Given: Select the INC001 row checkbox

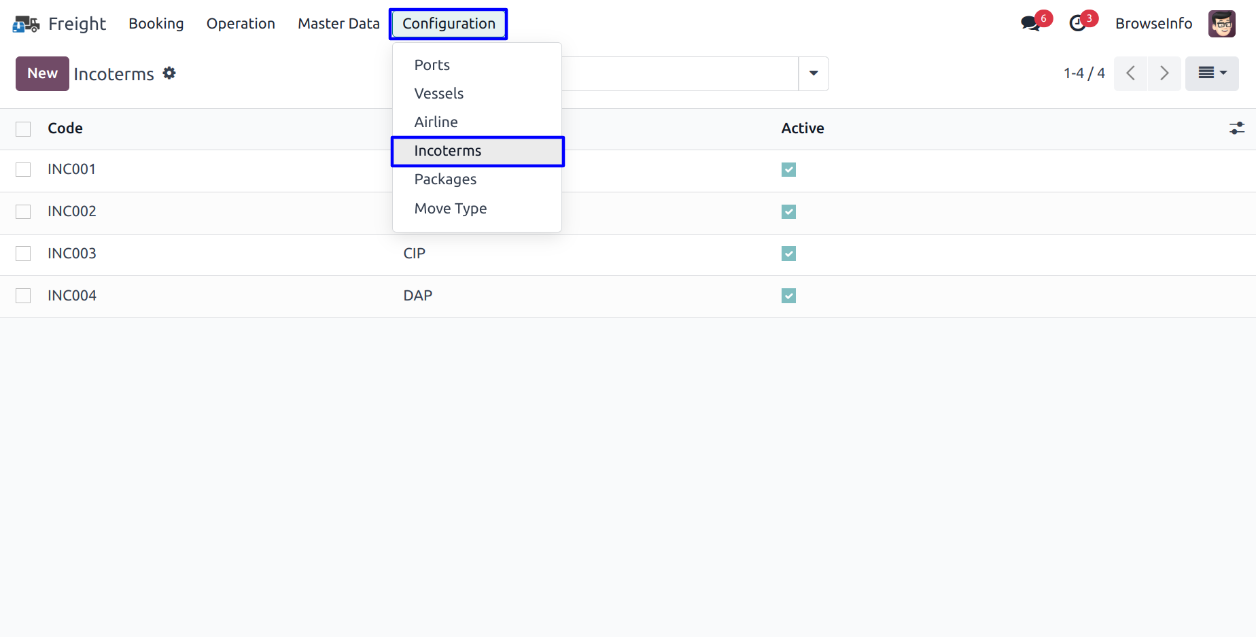Looking at the screenshot, I should coord(23,169).
